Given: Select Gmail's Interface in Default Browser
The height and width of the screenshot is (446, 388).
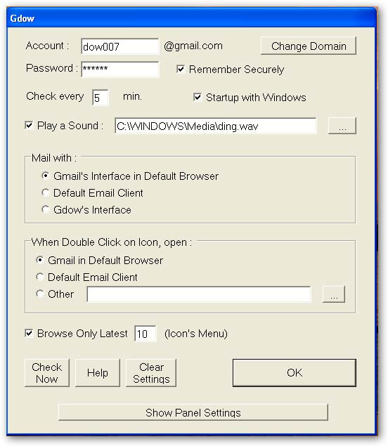Looking at the screenshot, I should click(x=45, y=176).
